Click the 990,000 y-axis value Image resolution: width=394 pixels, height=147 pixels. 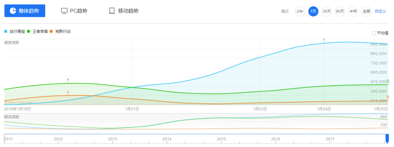click(378, 44)
